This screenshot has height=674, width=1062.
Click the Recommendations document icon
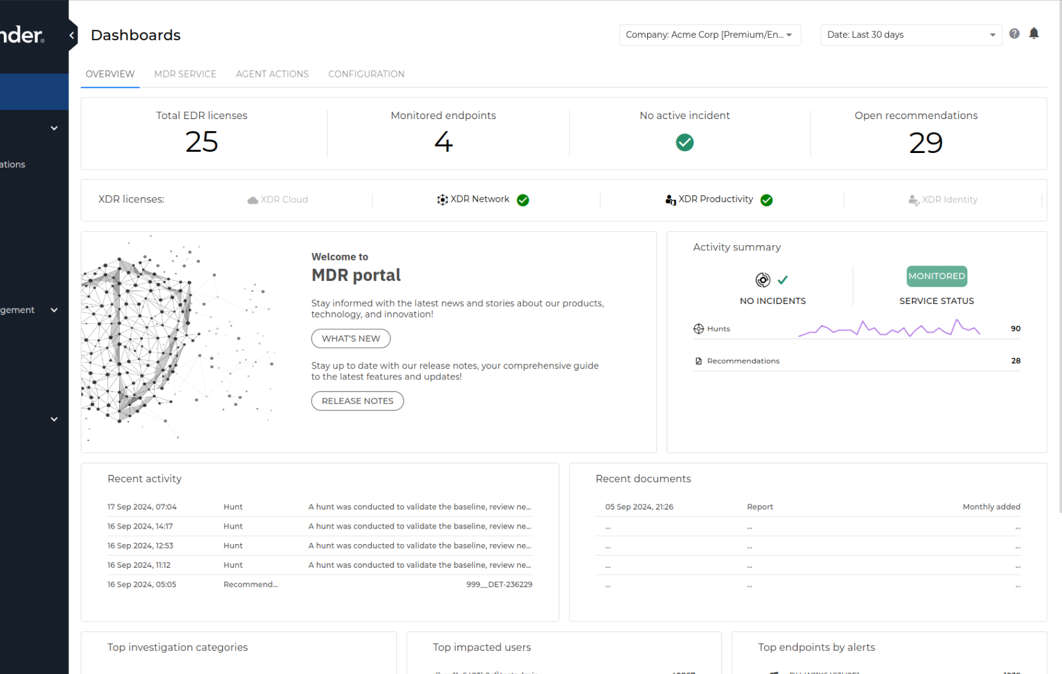pos(698,360)
